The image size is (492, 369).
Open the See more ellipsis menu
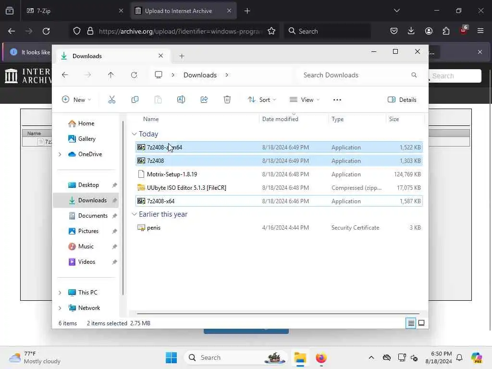pos(337,100)
